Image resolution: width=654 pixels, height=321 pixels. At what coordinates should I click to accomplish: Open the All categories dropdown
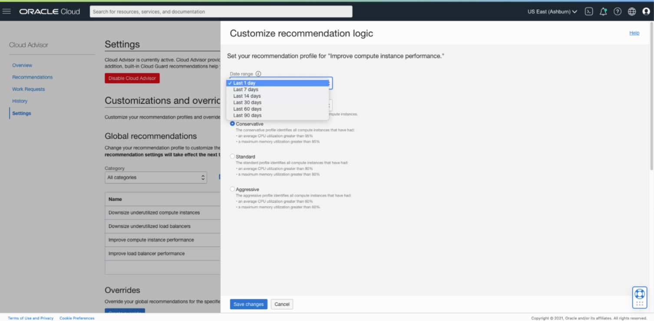[x=155, y=177]
